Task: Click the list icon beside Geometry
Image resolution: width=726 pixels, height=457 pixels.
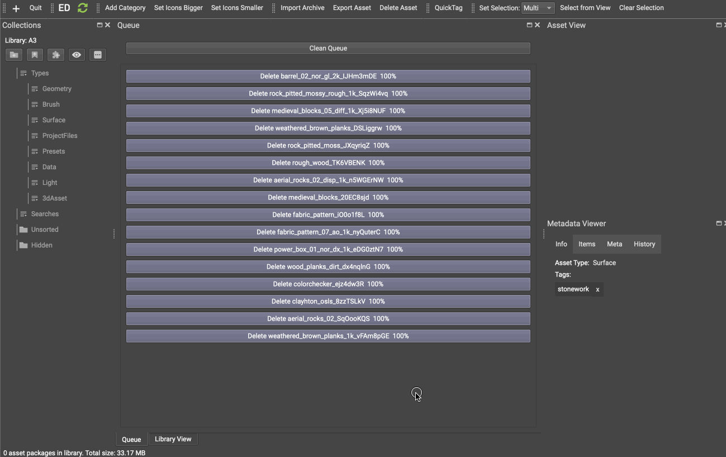Action: coord(35,89)
